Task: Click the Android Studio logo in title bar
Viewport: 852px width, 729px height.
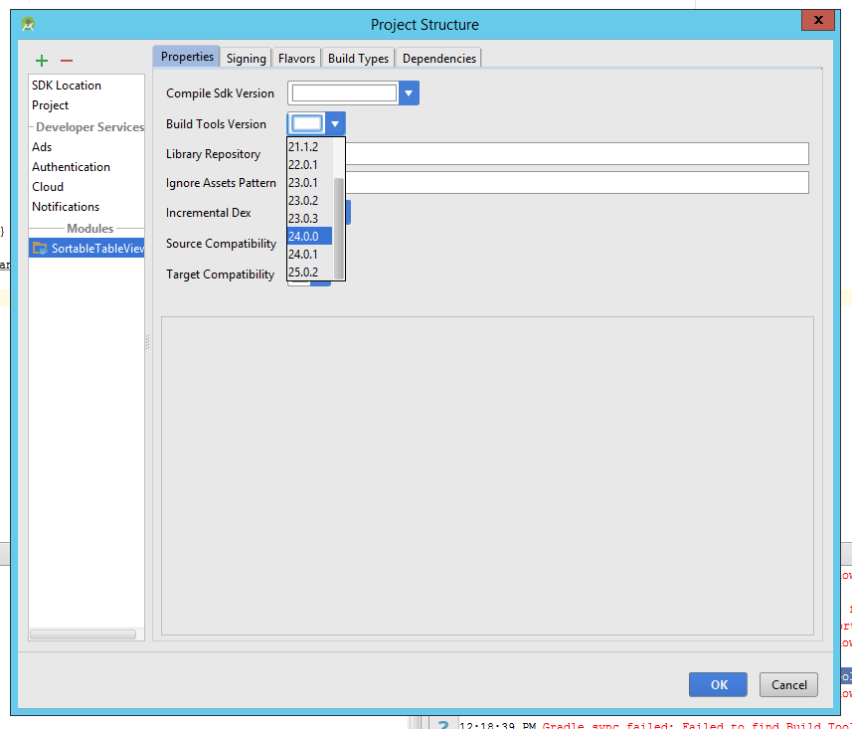Action: pos(28,24)
